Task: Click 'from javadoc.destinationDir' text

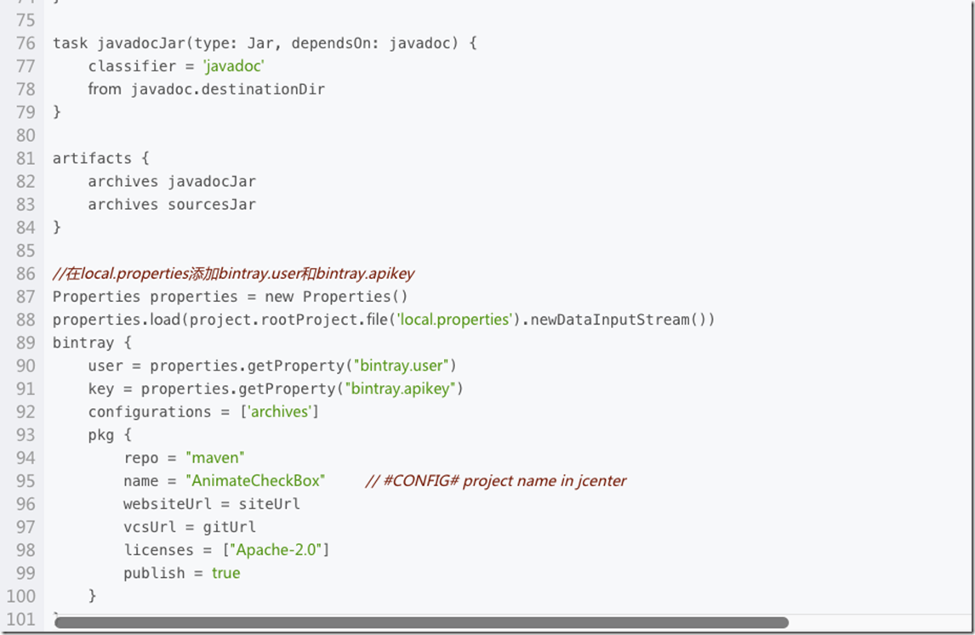Action: coord(207,89)
